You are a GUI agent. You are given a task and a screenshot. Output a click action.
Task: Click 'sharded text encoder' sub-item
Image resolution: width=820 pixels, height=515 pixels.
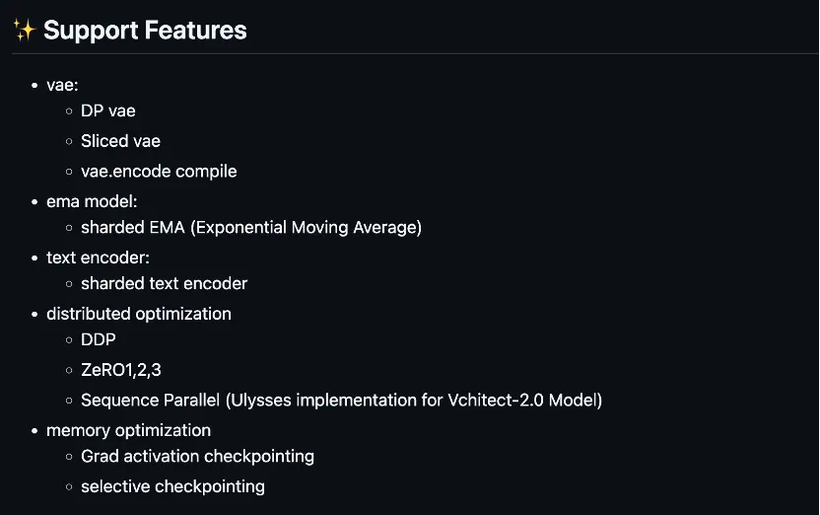(x=164, y=284)
